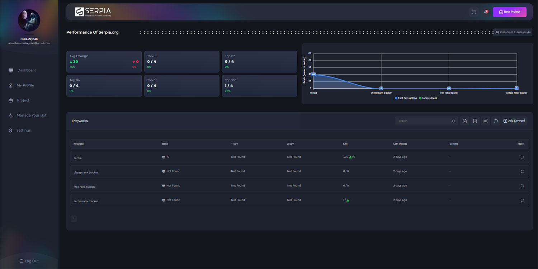Expand the cheap rank tracker row

(x=522, y=171)
